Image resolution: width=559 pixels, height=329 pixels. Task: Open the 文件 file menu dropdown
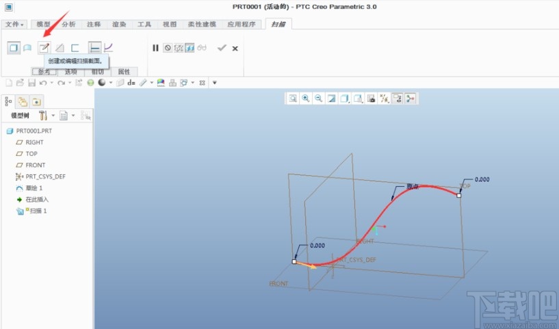14,24
